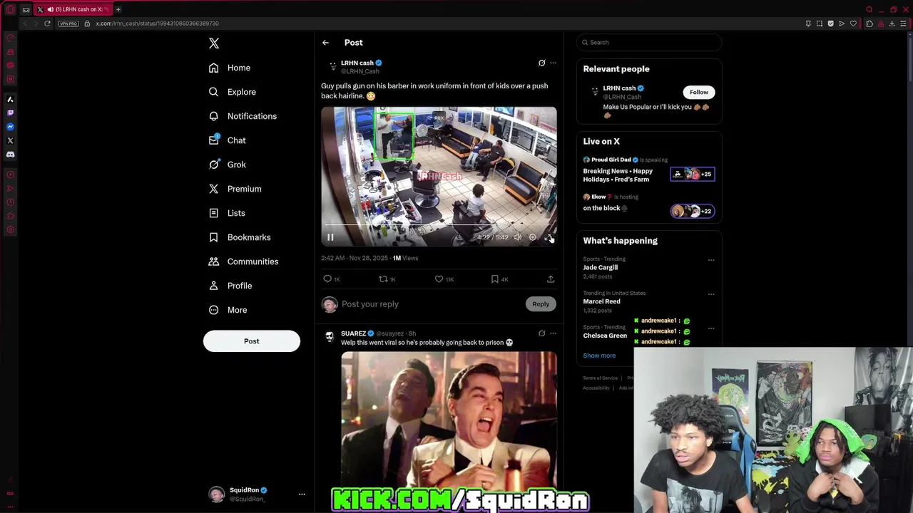Like the LRHN cash post
Image resolution: width=913 pixels, height=513 pixels.
(x=444, y=279)
